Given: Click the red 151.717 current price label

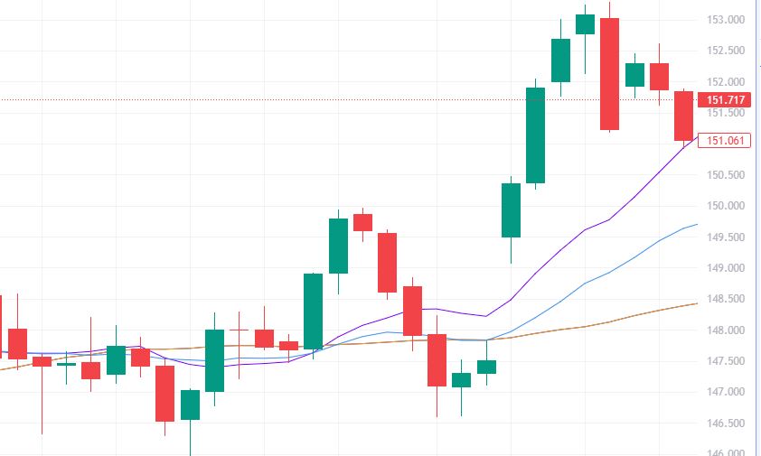Looking at the screenshot, I should pyautogui.click(x=726, y=100).
